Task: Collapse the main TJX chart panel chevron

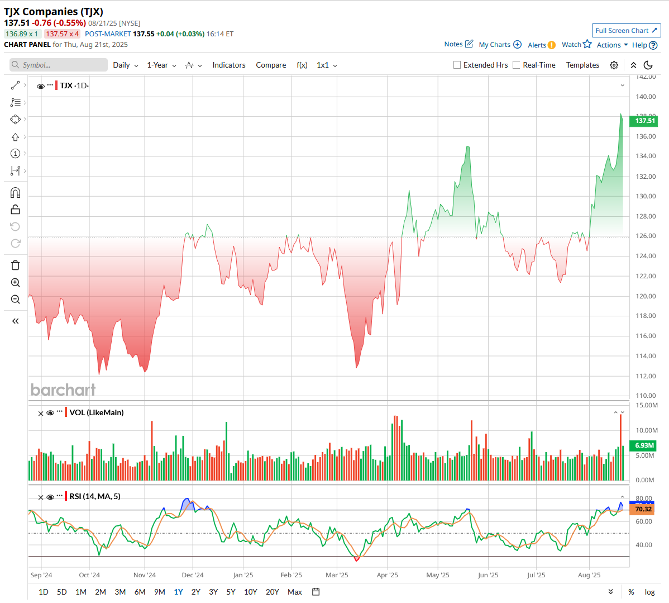Action: (x=623, y=86)
